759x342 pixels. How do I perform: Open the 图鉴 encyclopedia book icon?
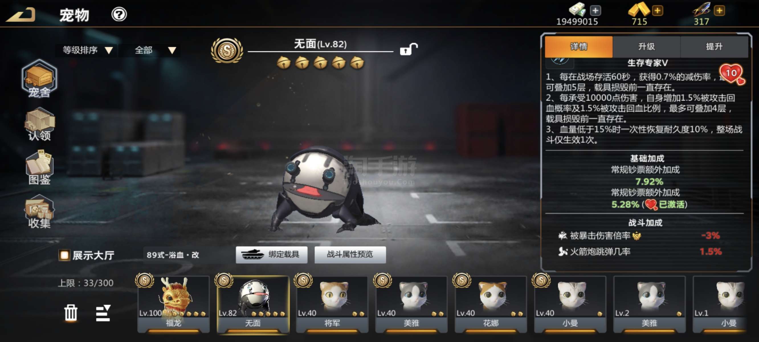[40, 168]
